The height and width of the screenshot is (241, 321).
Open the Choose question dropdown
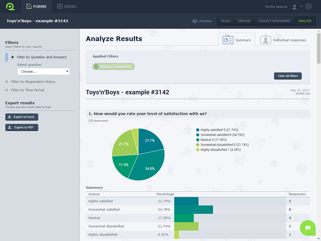point(43,71)
